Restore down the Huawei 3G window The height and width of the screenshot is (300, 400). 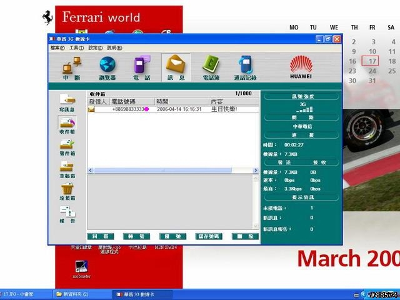(x=328, y=39)
